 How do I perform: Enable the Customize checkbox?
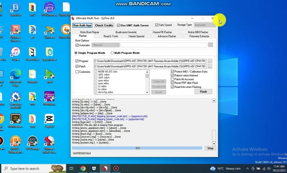77,72
